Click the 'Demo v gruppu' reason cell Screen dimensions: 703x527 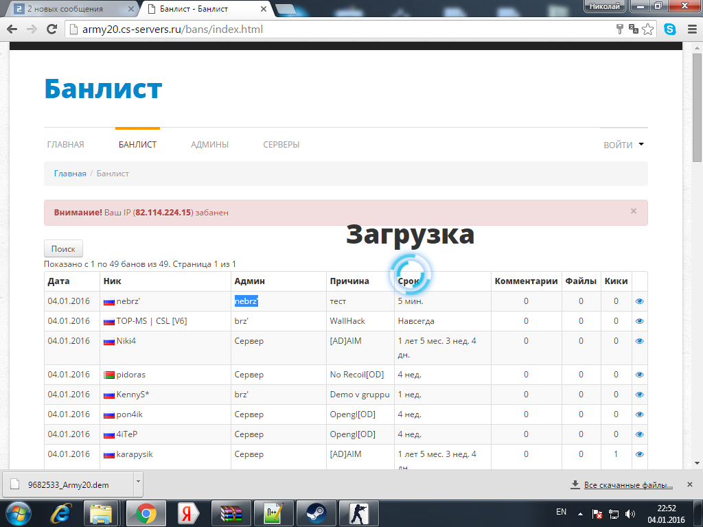[360, 395]
